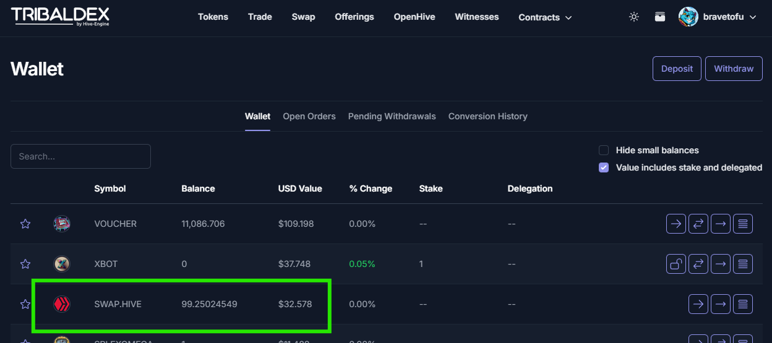Select the Wallet tab
The image size is (772, 343).
[x=257, y=116]
